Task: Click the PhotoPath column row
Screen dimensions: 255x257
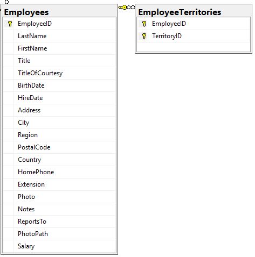Action: 59,234
